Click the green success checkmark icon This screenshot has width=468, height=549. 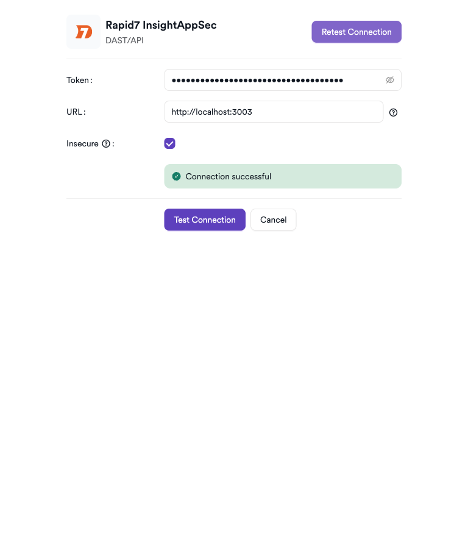(x=177, y=176)
